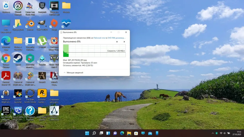Select the Epson Stylus SX110 shortcut

tap(18, 113)
